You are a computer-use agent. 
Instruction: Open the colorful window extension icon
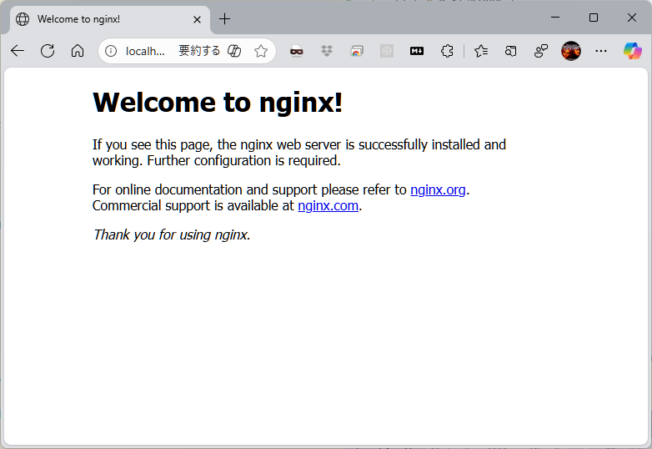coord(357,51)
